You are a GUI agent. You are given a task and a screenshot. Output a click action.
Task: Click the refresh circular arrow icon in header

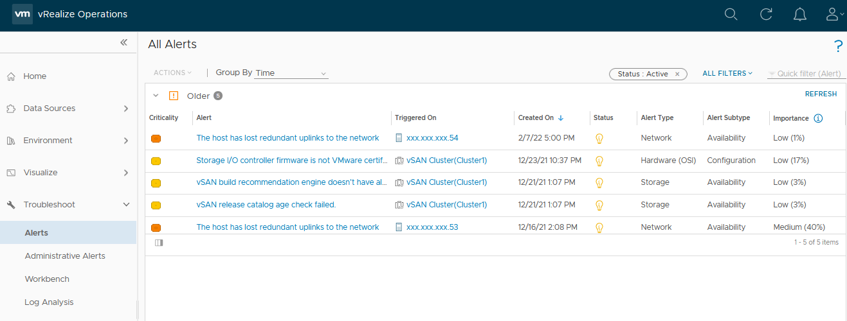[x=765, y=15]
